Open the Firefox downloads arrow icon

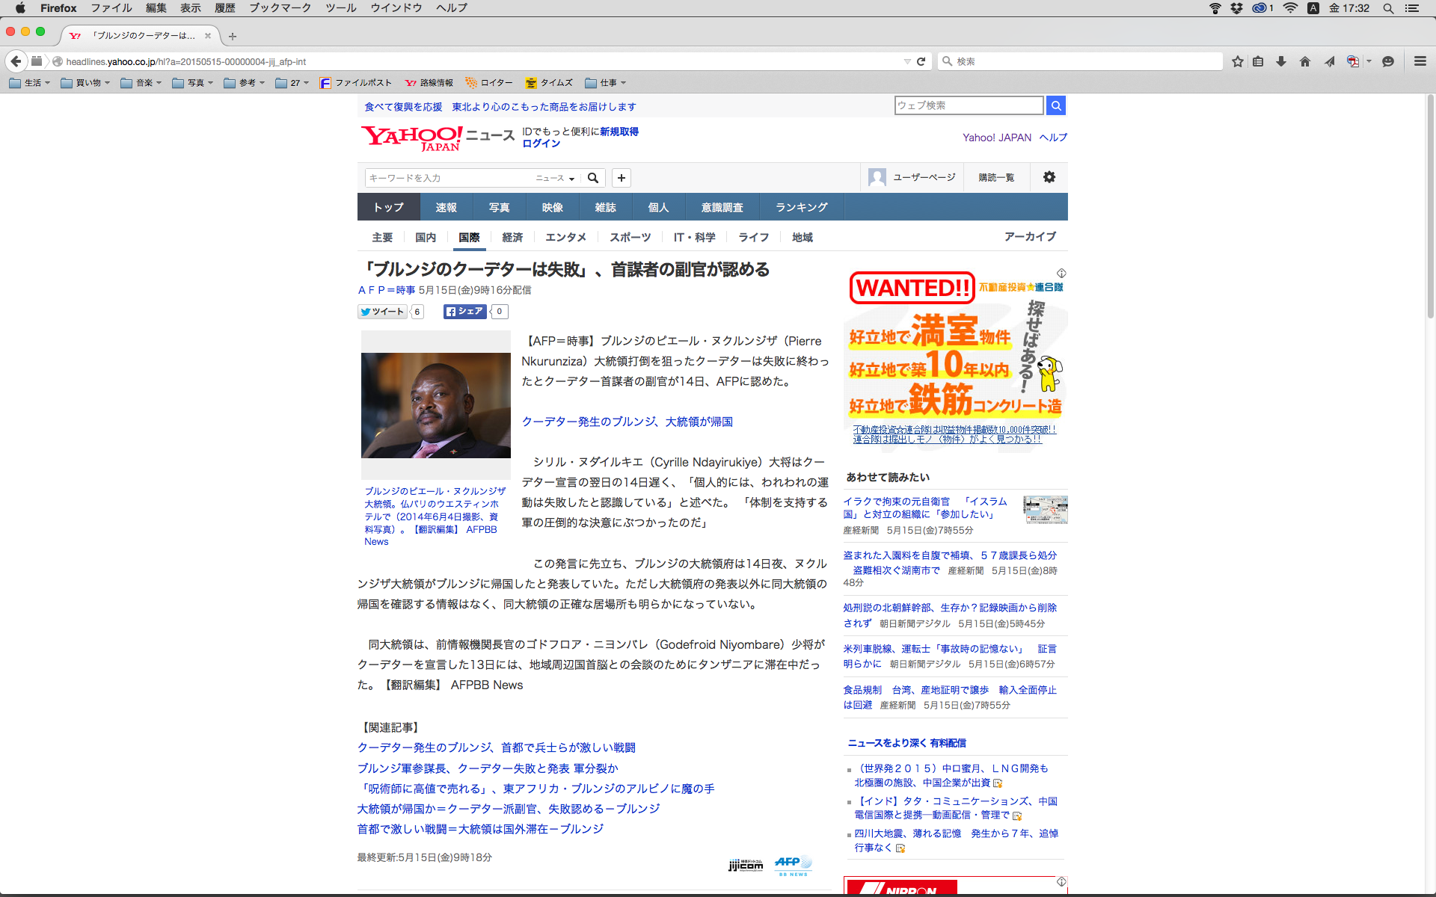point(1281,61)
